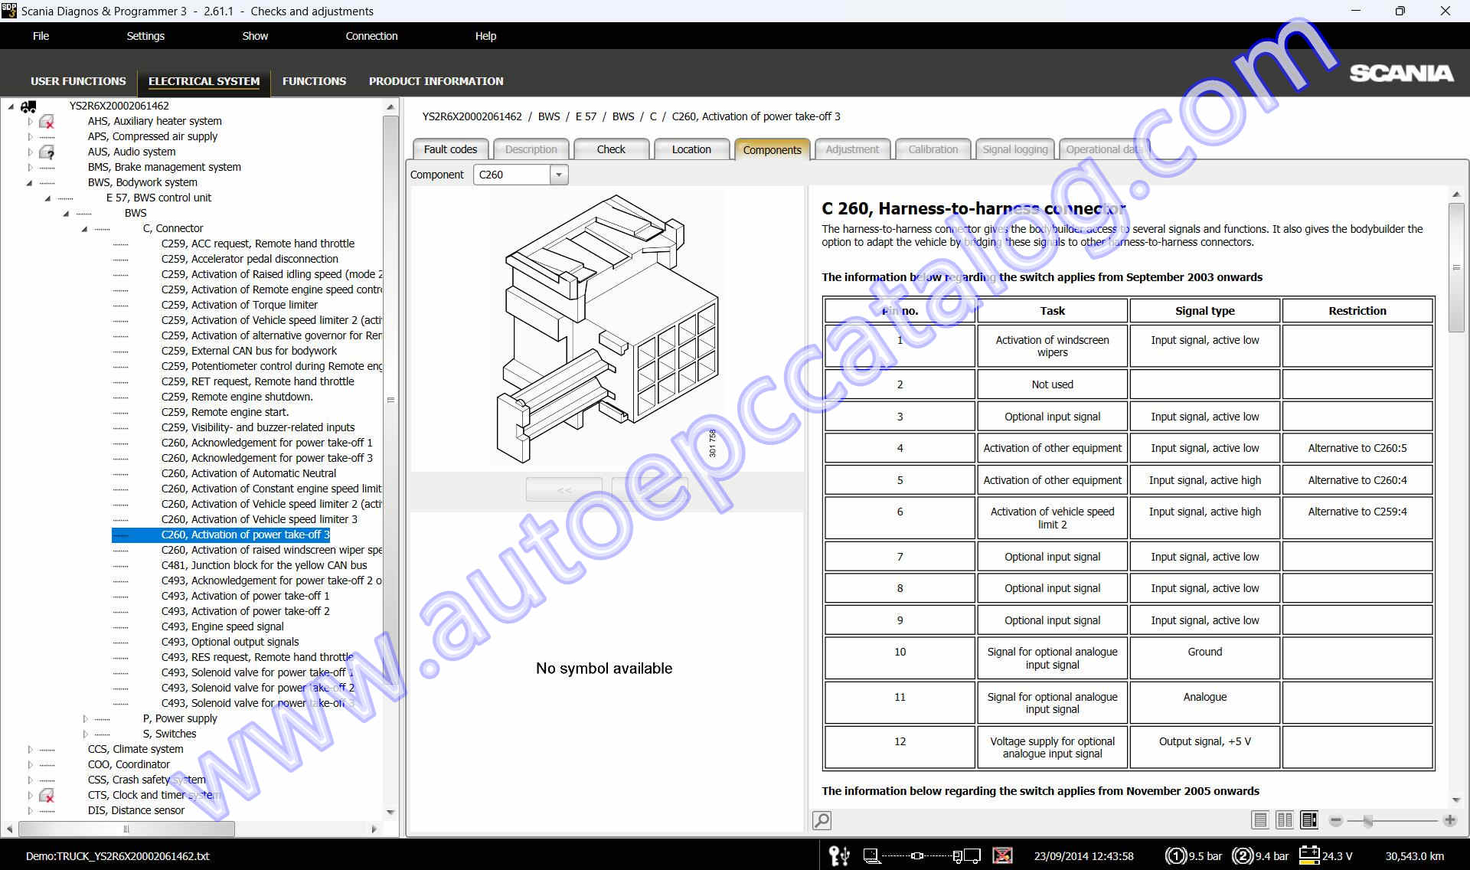The image size is (1470, 870).
Task: Click the red-cross fault icon on AHS node
Action: point(47,121)
